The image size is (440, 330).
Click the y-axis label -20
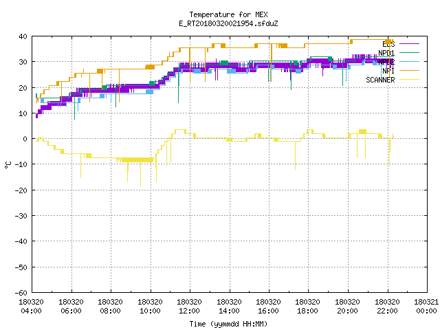click(x=21, y=190)
